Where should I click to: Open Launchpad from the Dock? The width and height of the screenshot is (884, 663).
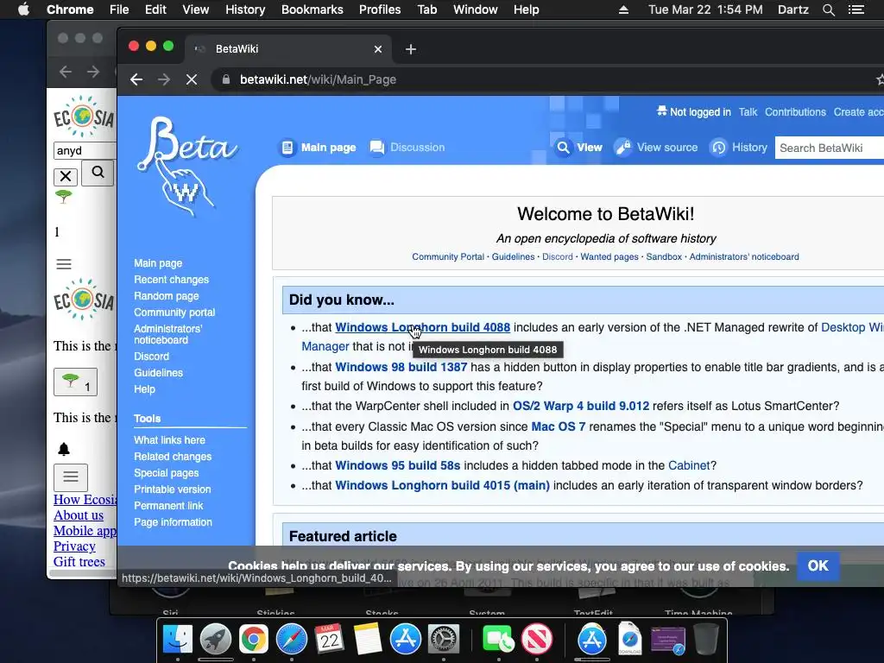pos(215,640)
